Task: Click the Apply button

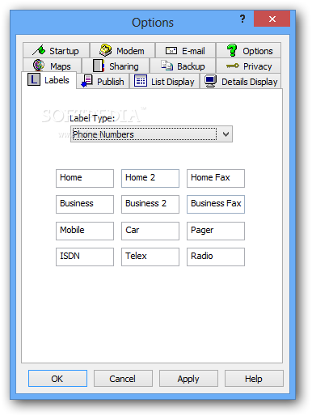Action: point(188,379)
